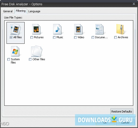The image size is (138, 128).
Task: Select the Other files blank pages icon
Action: click(x=37, y=51)
